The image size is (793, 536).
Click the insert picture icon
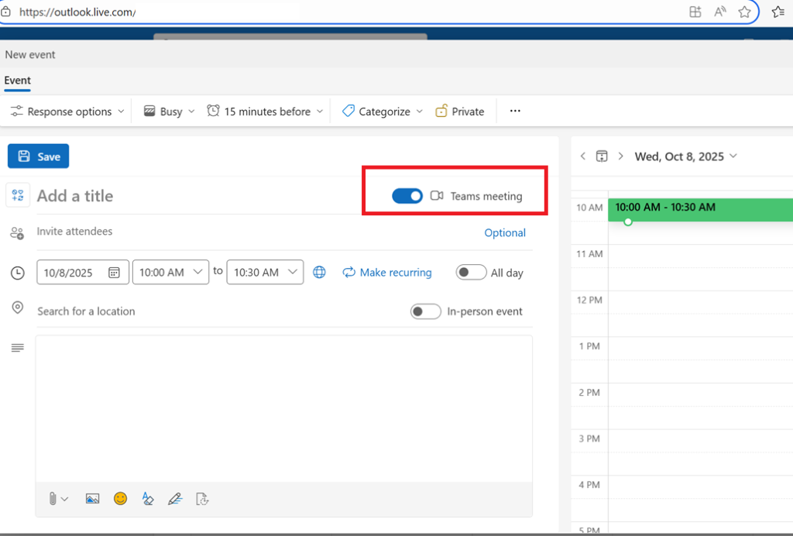(93, 499)
